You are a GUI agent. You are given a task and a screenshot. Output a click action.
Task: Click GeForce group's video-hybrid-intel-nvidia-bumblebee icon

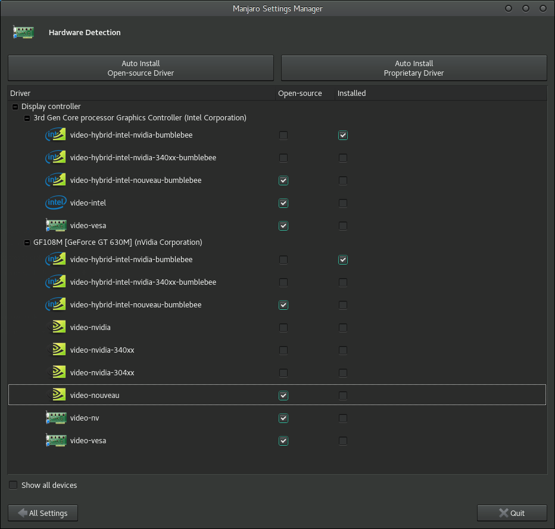coord(55,260)
